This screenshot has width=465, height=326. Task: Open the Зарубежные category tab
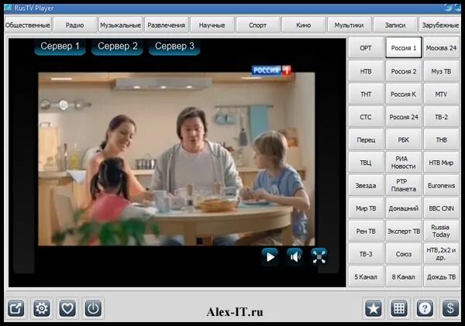point(440,26)
